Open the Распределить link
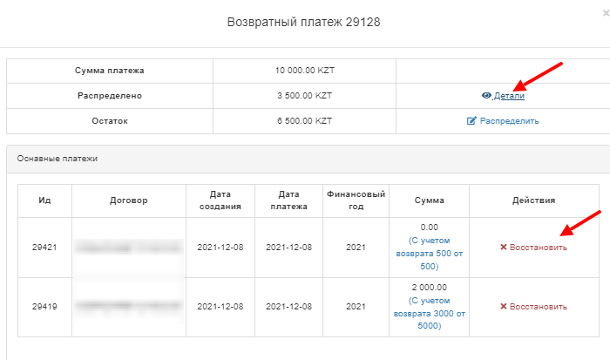The height and width of the screenshot is (360, 610). [x=509, y=121]
